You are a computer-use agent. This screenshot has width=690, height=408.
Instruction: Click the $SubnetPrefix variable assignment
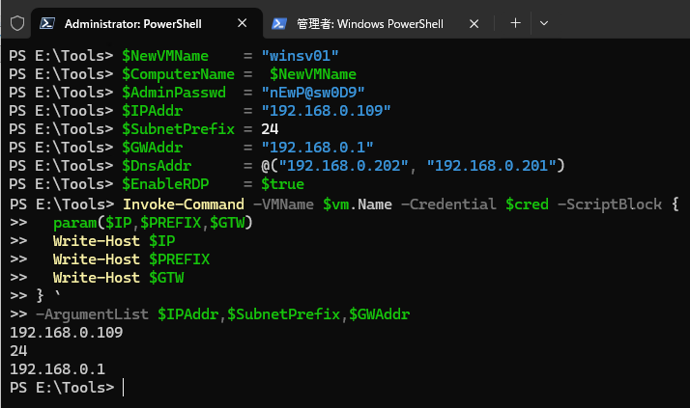tap(178, 129)
